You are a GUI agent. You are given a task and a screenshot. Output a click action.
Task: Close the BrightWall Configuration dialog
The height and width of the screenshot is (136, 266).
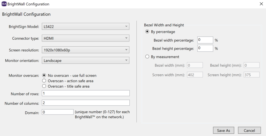261,4
